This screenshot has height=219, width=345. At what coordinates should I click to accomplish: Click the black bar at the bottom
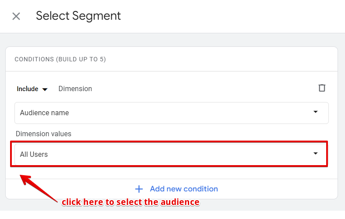(x=172, y=215)
